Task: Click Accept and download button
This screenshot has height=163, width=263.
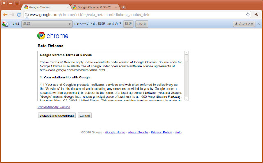Action: (57, 116)
